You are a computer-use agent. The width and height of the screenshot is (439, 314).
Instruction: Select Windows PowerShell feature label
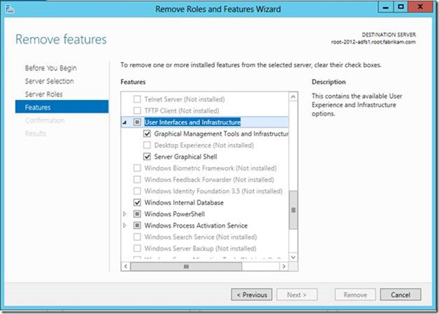[x=174, y=214]
